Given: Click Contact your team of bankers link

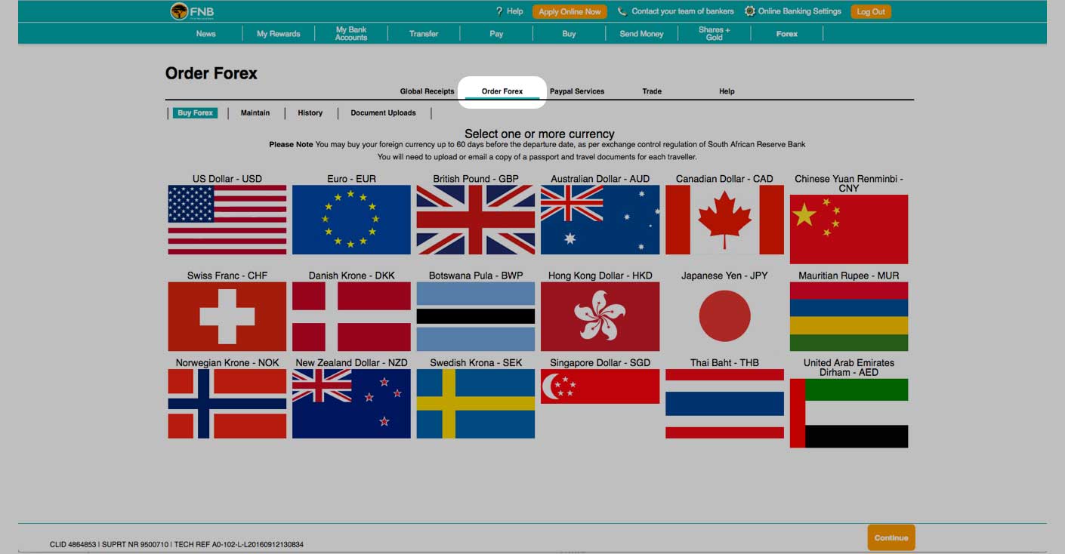Looking at the screenshot, I should (x=683, y=11).
